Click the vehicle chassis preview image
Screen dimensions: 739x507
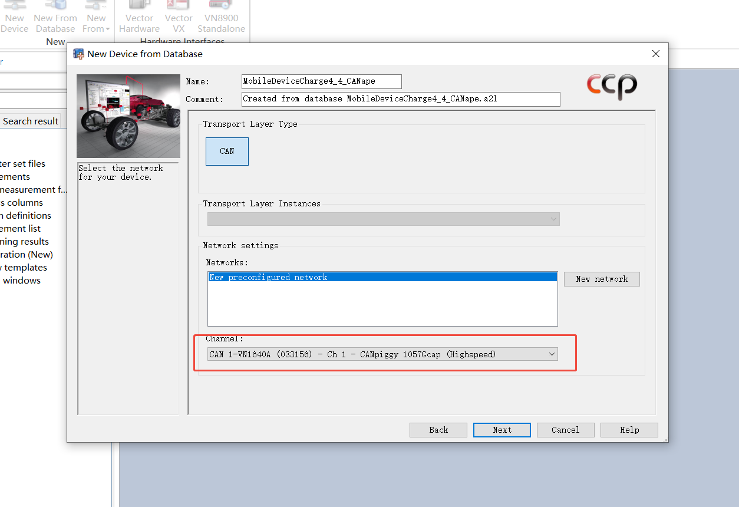[x=128, y=116]
